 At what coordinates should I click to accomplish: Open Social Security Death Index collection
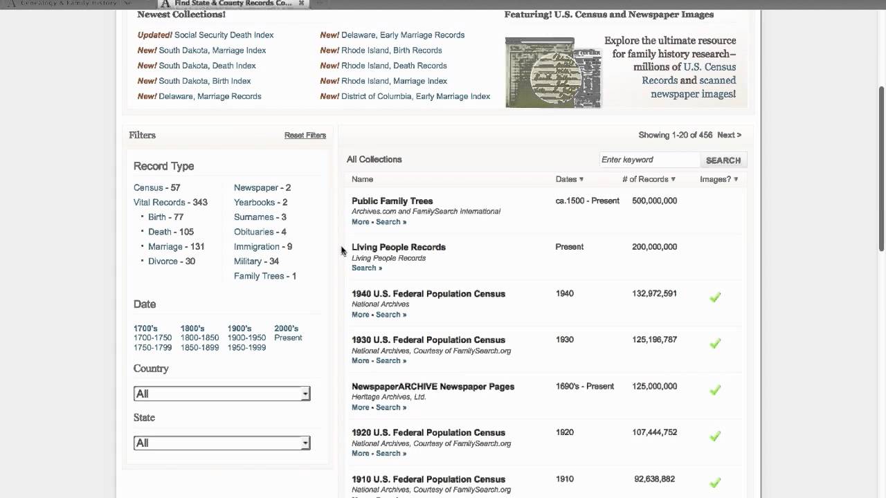pos(224,35)
